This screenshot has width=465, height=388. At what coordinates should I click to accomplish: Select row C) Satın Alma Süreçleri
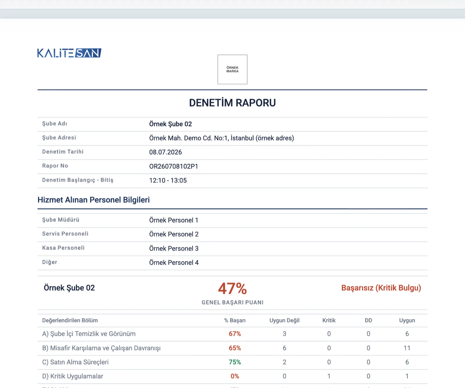pos(233,362)
